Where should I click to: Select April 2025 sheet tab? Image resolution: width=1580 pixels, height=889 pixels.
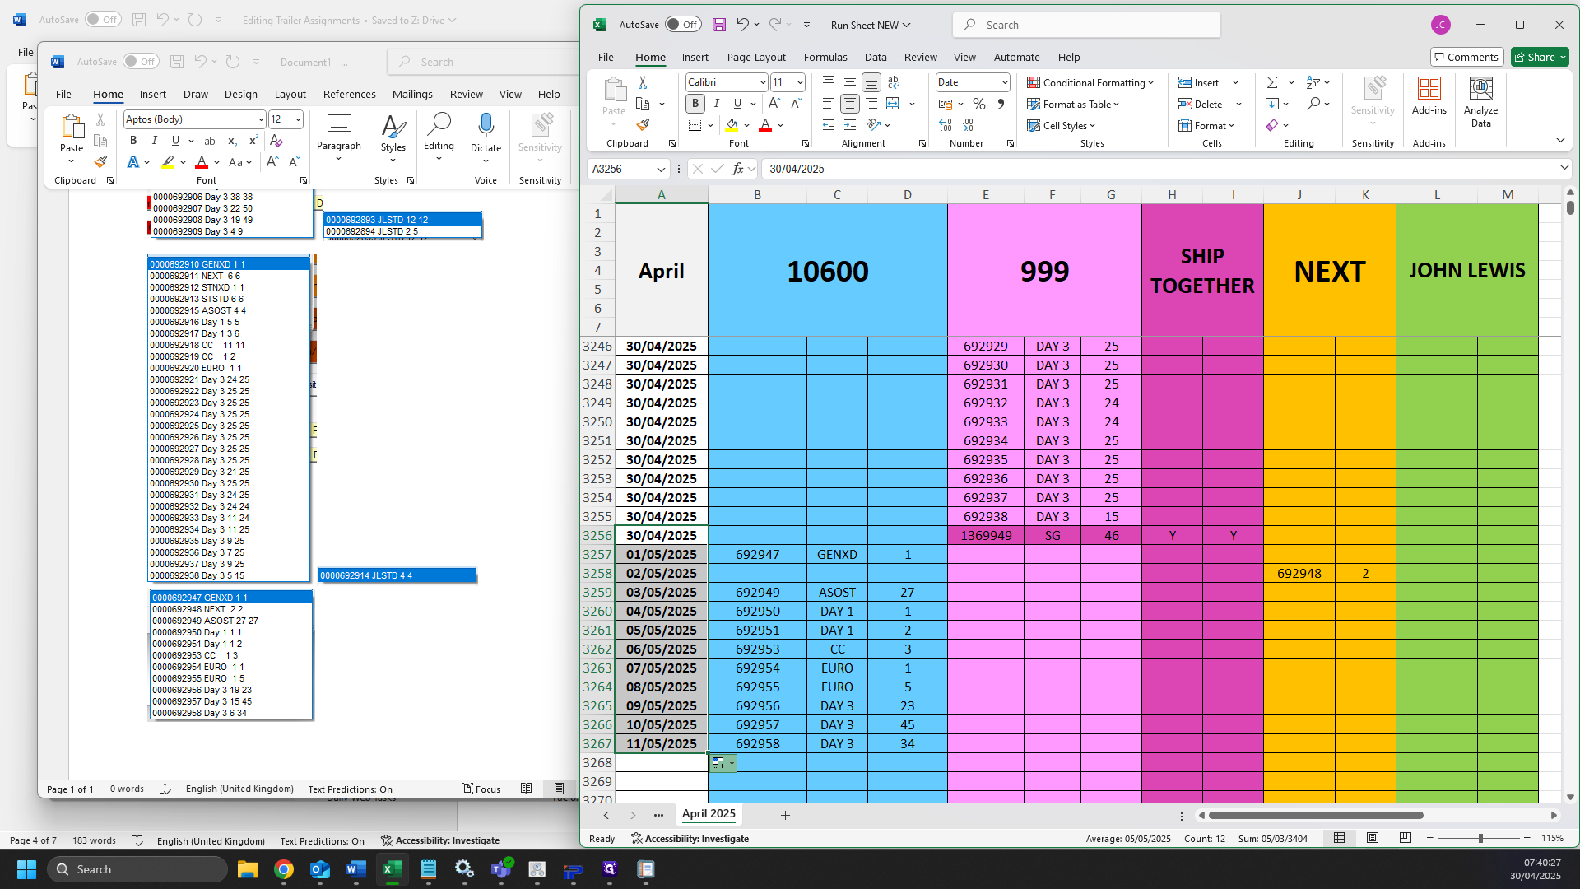(709, 813)
